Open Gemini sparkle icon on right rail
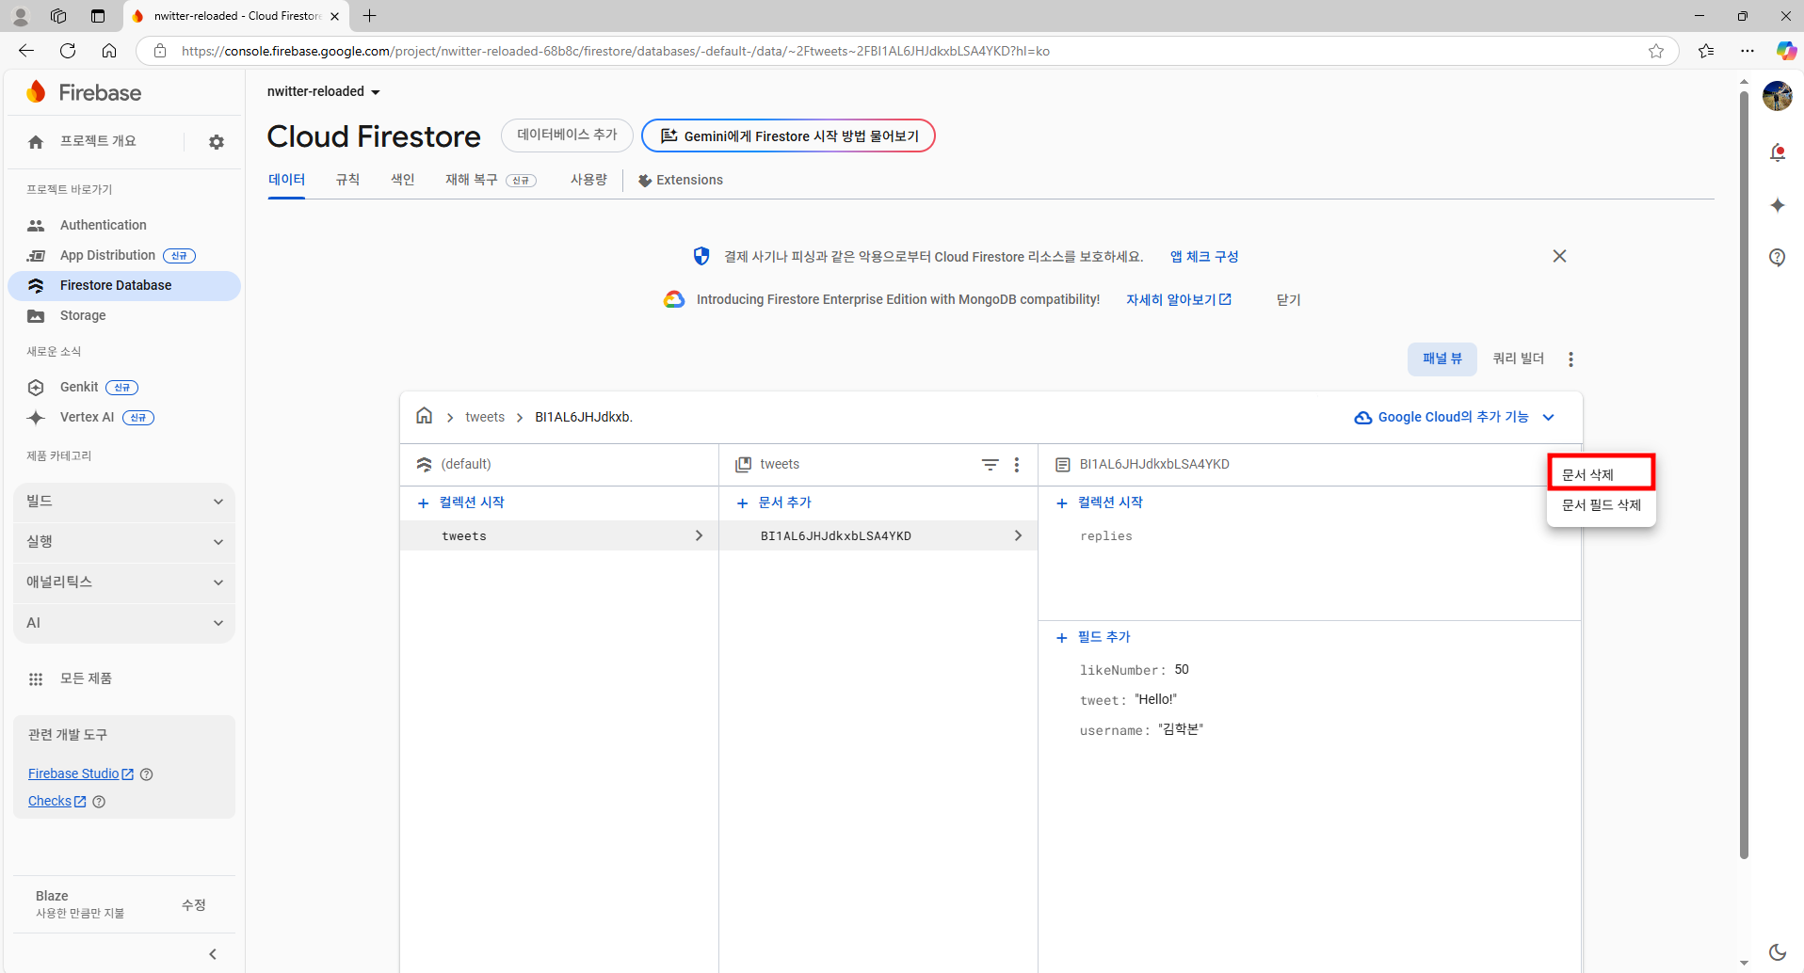Image resolution: width=1804 pixels, height=973 pixels. click(1778, 205)
